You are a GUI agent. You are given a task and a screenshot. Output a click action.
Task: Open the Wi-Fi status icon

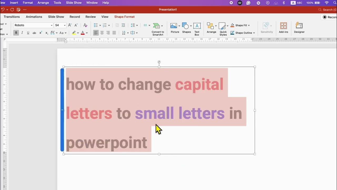(327, 3)
